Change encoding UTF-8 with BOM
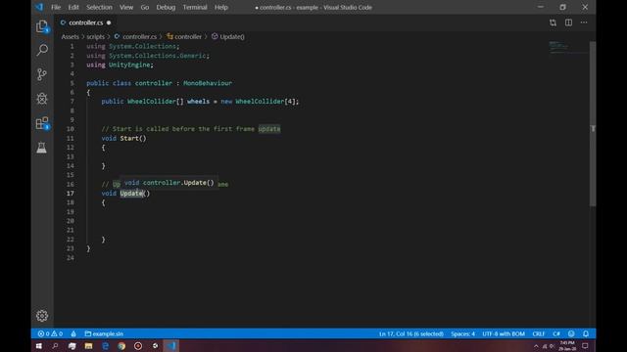Viewport: 627px width, 352px height. click(x=504, y=333)
